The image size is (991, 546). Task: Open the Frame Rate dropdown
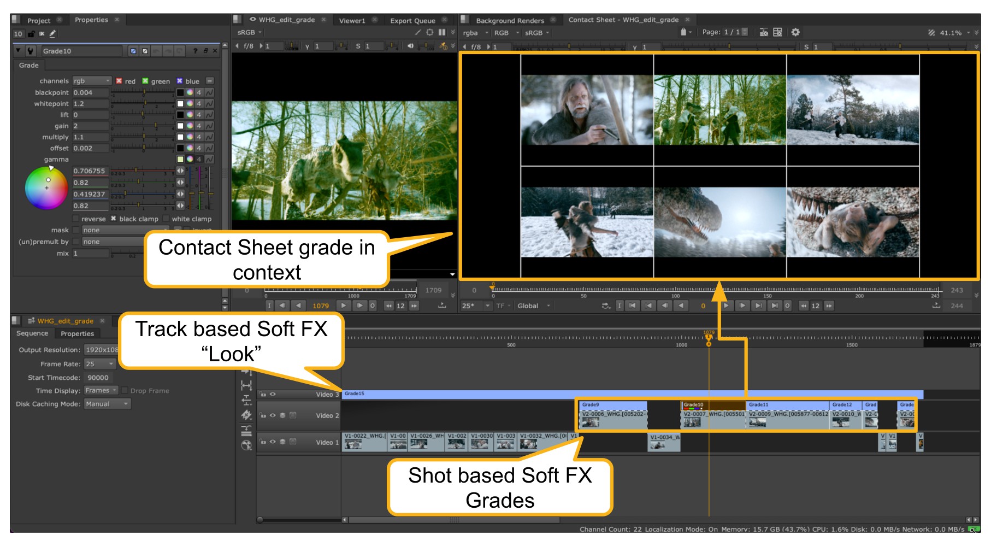coord(100,364)
